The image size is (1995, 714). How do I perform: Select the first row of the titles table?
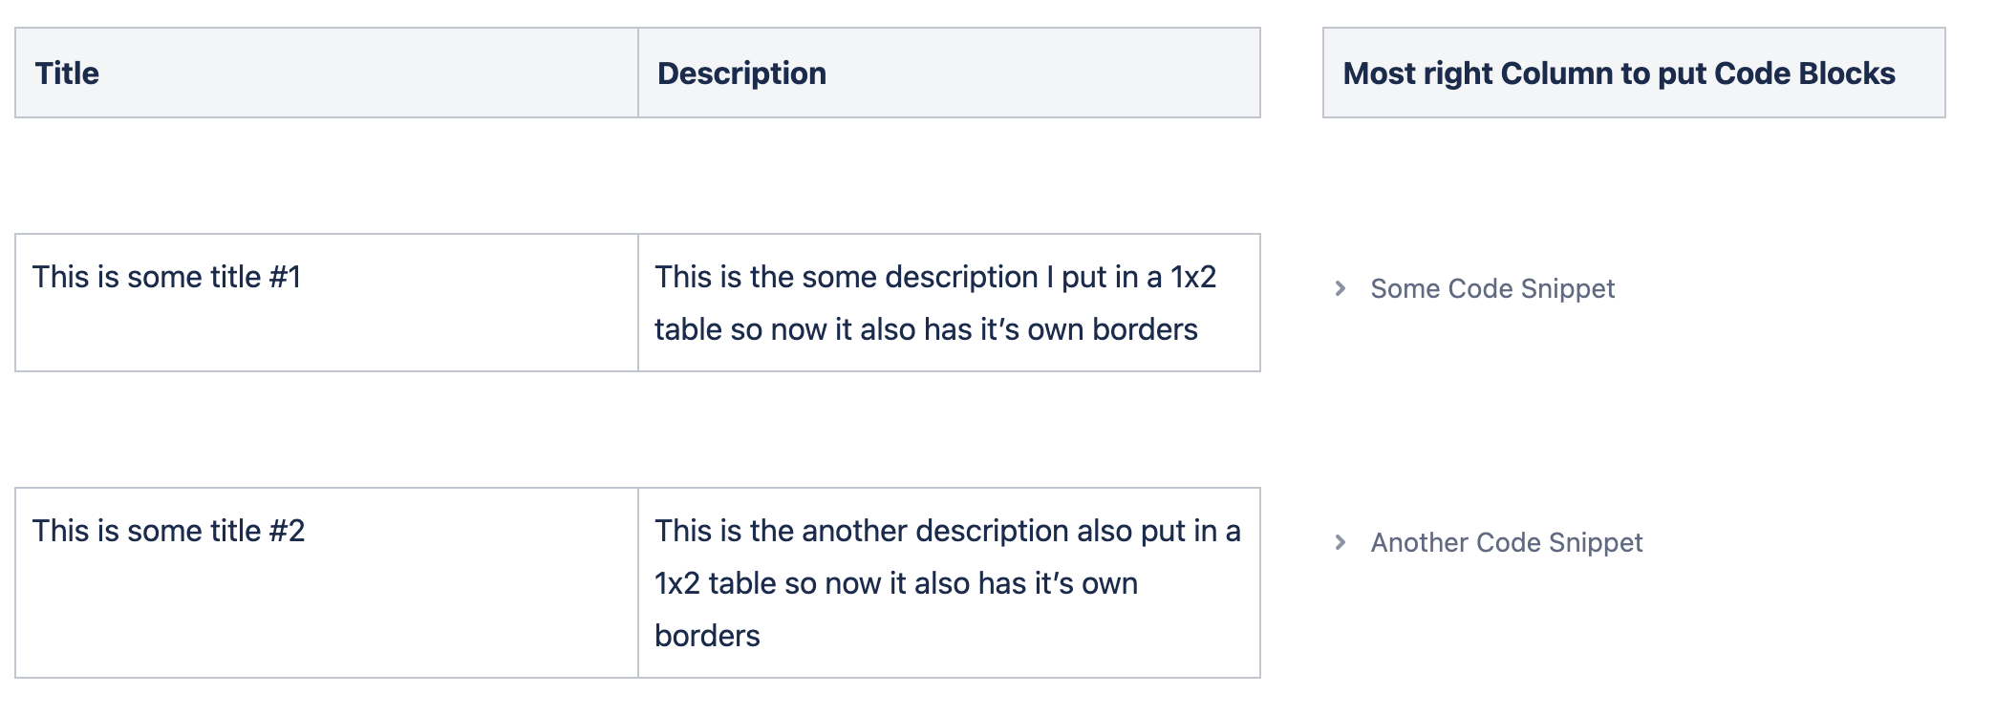pos(640,303)
